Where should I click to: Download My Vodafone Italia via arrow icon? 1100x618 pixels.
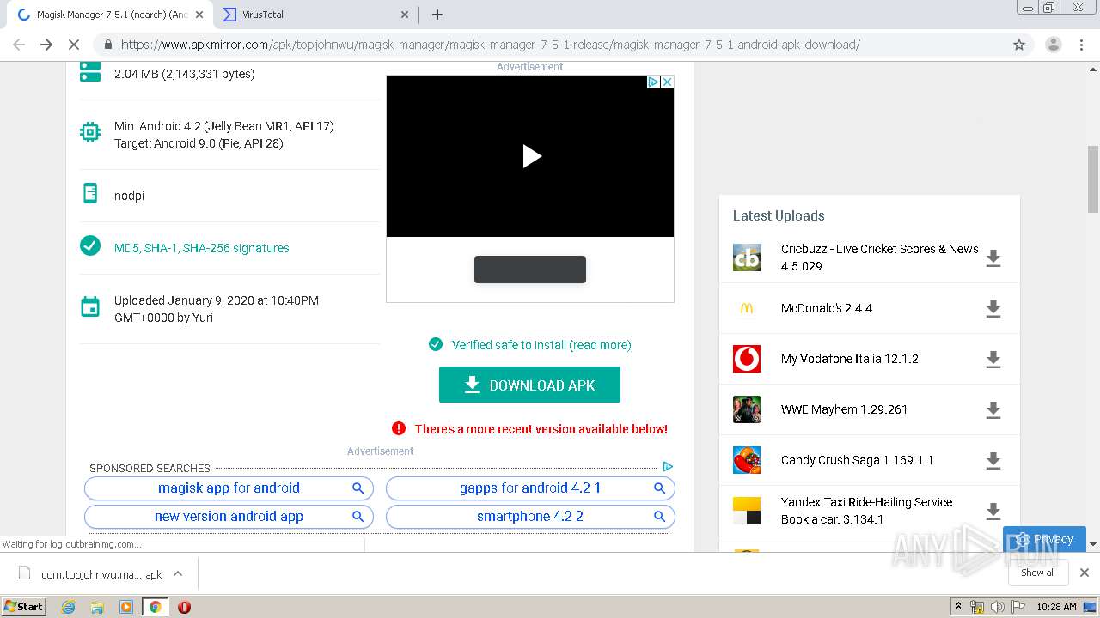click(993, 360)
